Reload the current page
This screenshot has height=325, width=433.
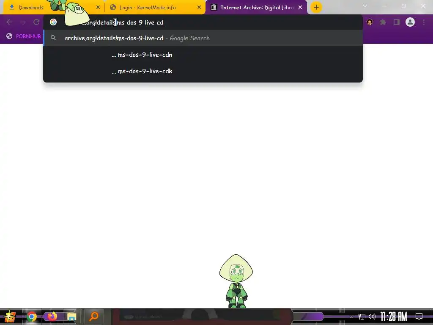tap(36, 22)
